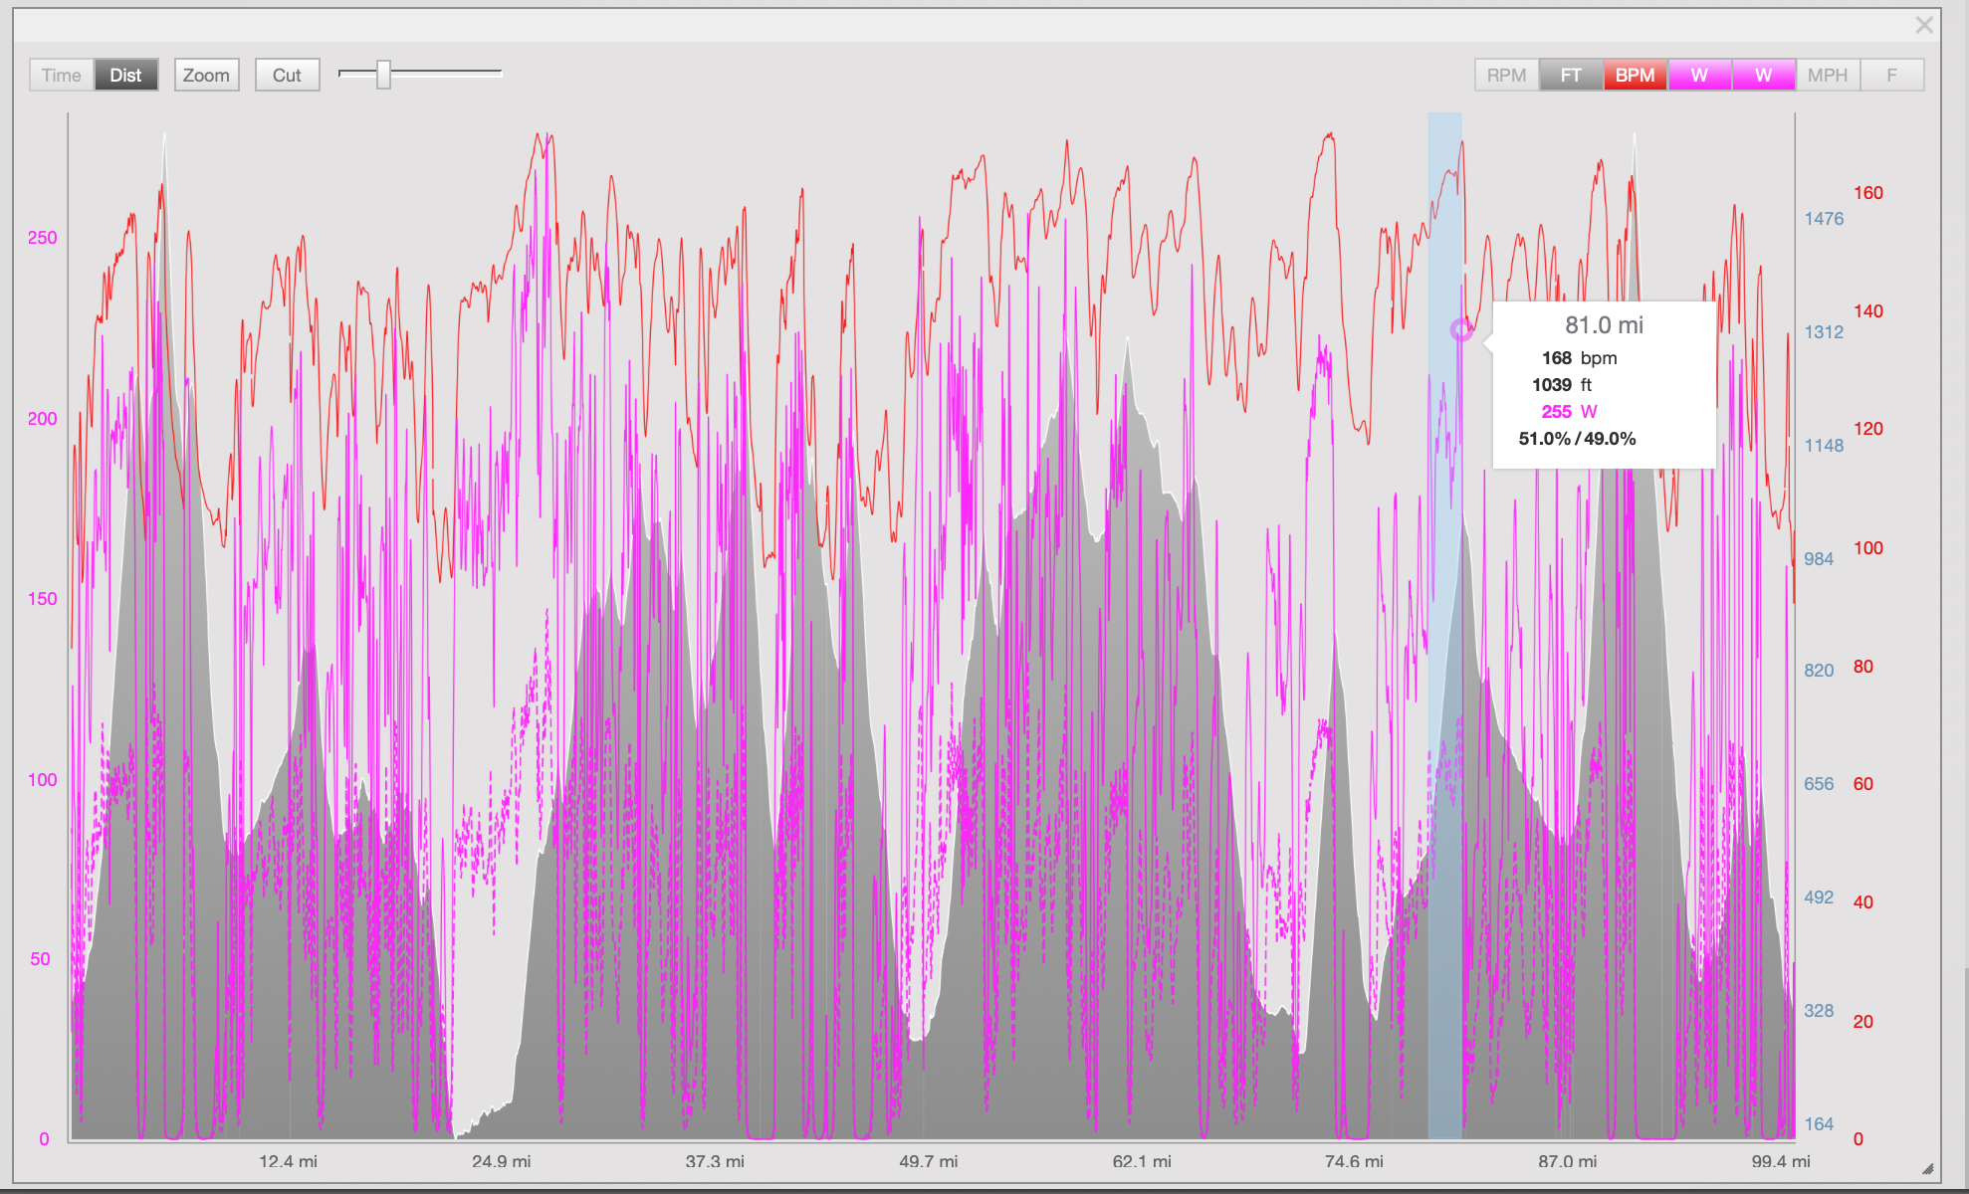The height and width of the screenshot is (1194, 1969).
Task: Toggle the W series next to BPM
Action: [1699, 75]
